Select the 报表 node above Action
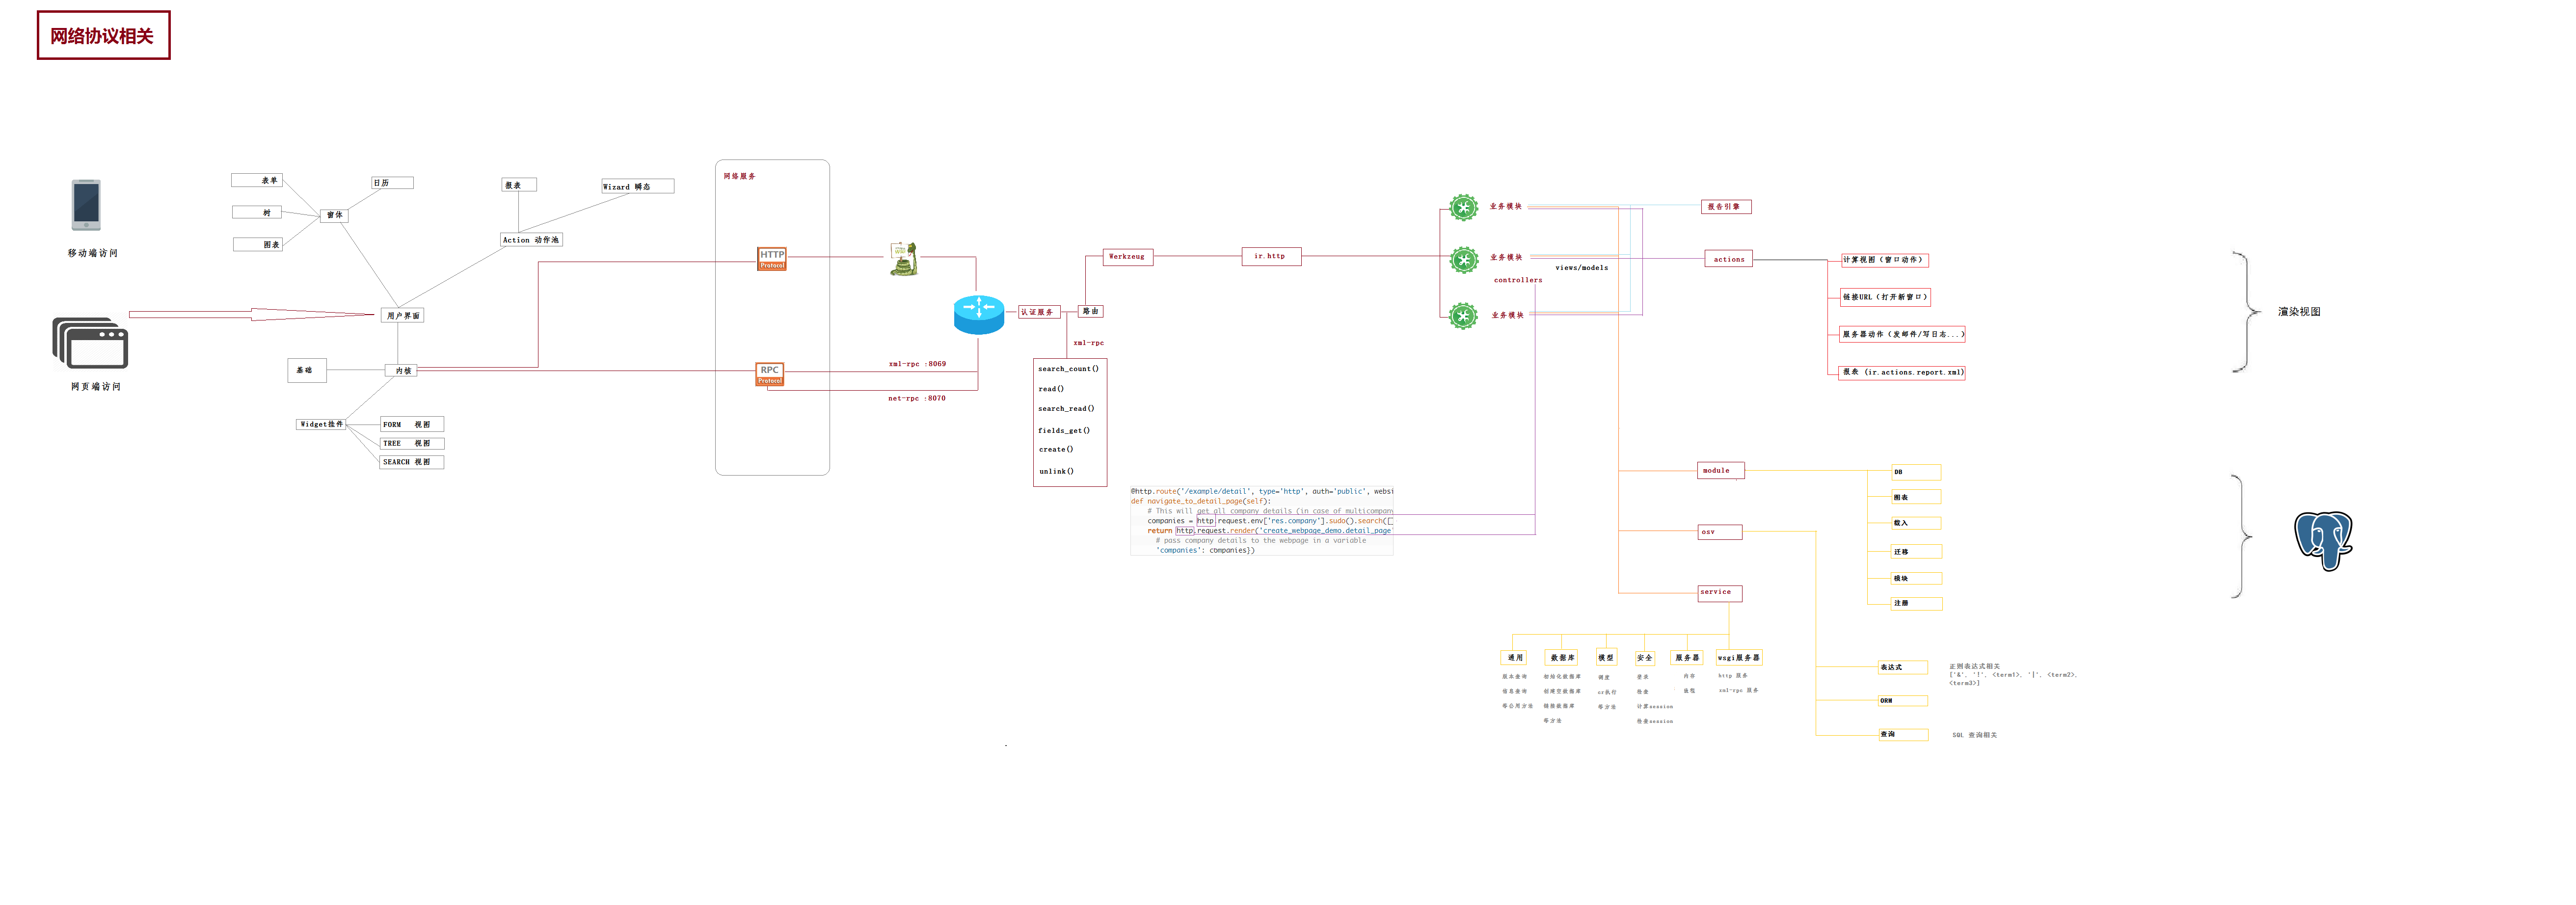 click(519, 185)
